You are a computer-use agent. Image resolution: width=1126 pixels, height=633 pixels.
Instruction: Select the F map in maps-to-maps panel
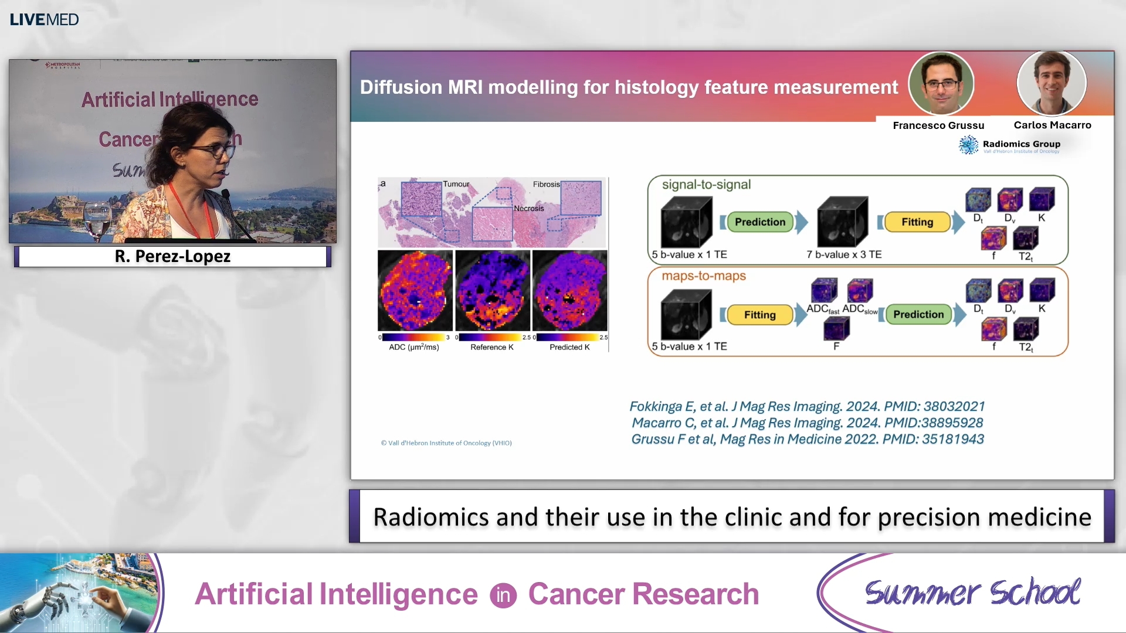tap(836, 328)
